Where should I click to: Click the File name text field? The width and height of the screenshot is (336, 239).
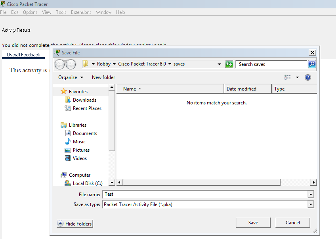point(204,194)
